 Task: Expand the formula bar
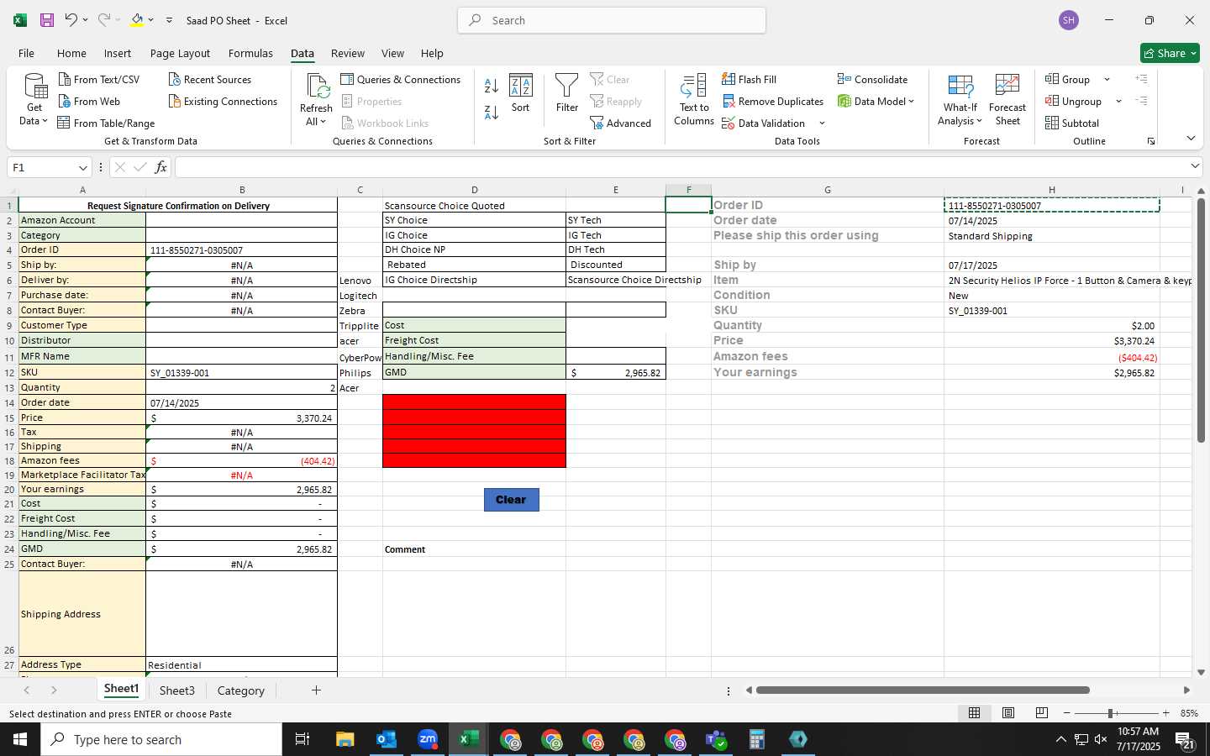click(x=1195, y=167)
